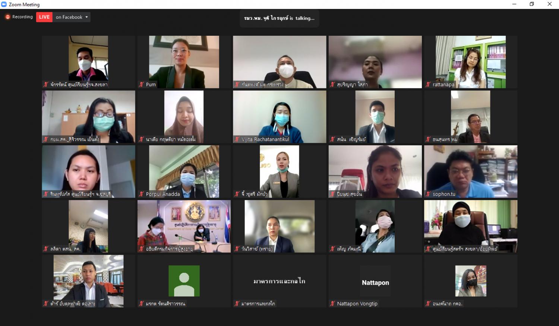Image resolution: width=559 pixels, height=326 pixels.
Task: Click muted microphone icon next to sophon.tu
Action: pos(428,194)
